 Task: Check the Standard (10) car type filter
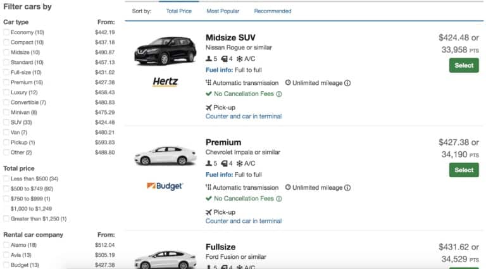pos(6,62)
